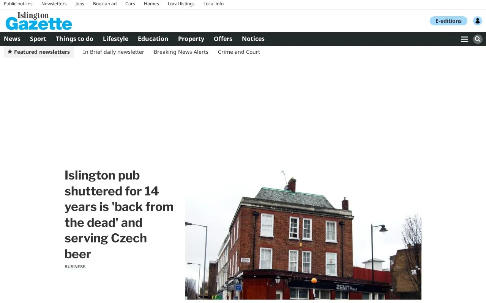Open the Cars link
This screenshot has width=486, height=303.
click(x=130, y=4)
